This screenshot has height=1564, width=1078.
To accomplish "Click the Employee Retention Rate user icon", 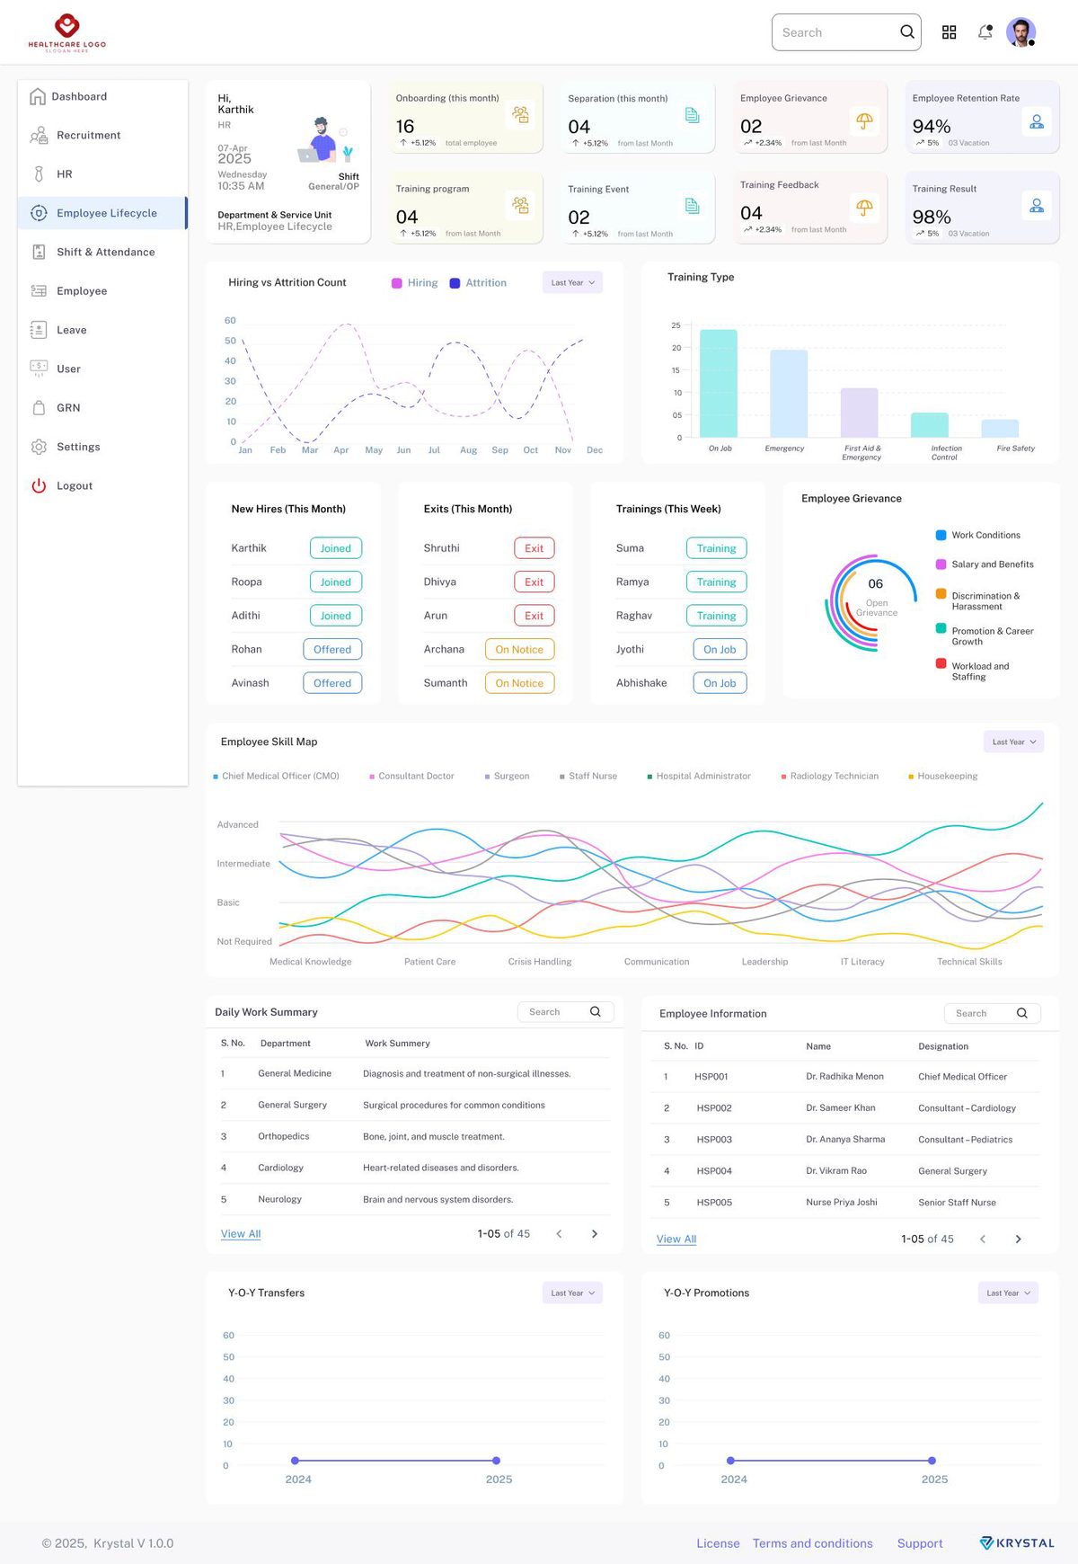I will [1037, 121].
